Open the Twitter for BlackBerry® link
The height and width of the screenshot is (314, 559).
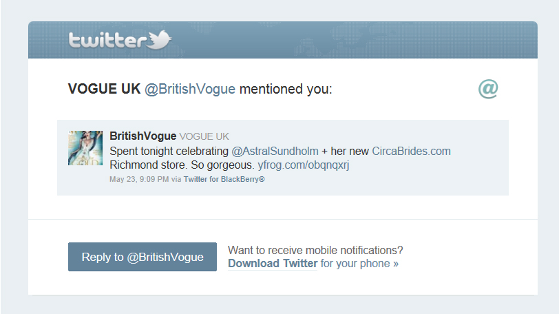[224, 179]
